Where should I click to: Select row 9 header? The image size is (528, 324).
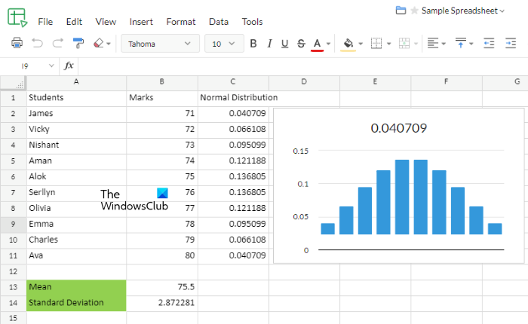click(x=13, y=224)
